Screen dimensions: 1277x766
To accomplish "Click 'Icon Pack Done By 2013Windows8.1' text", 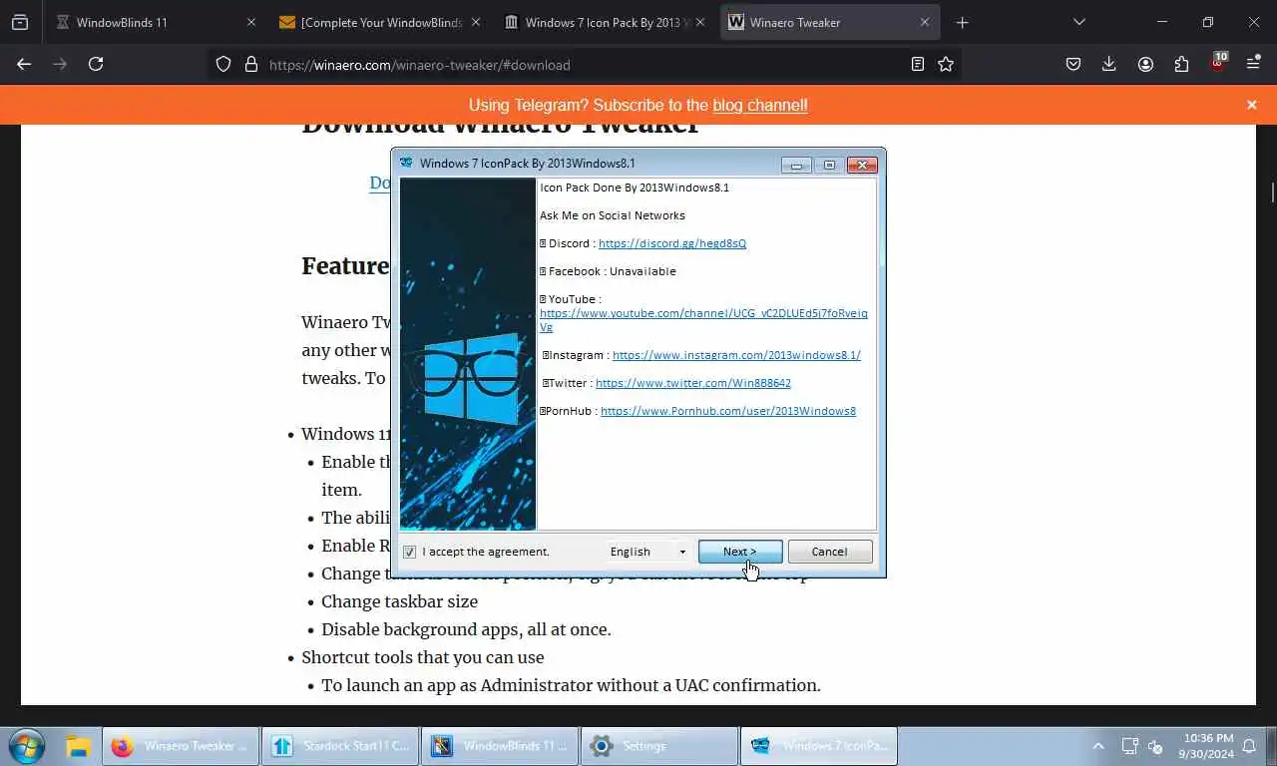I will pos(635,188).
